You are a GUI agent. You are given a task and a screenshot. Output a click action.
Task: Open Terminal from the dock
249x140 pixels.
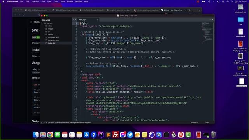tap(166, 135)
